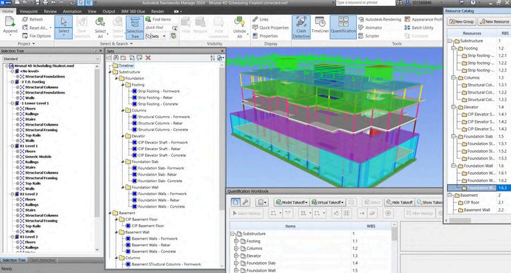Select Structural Columns - Rebar set
This screenshot has width=511, height=273.
[x=160, y=123]
